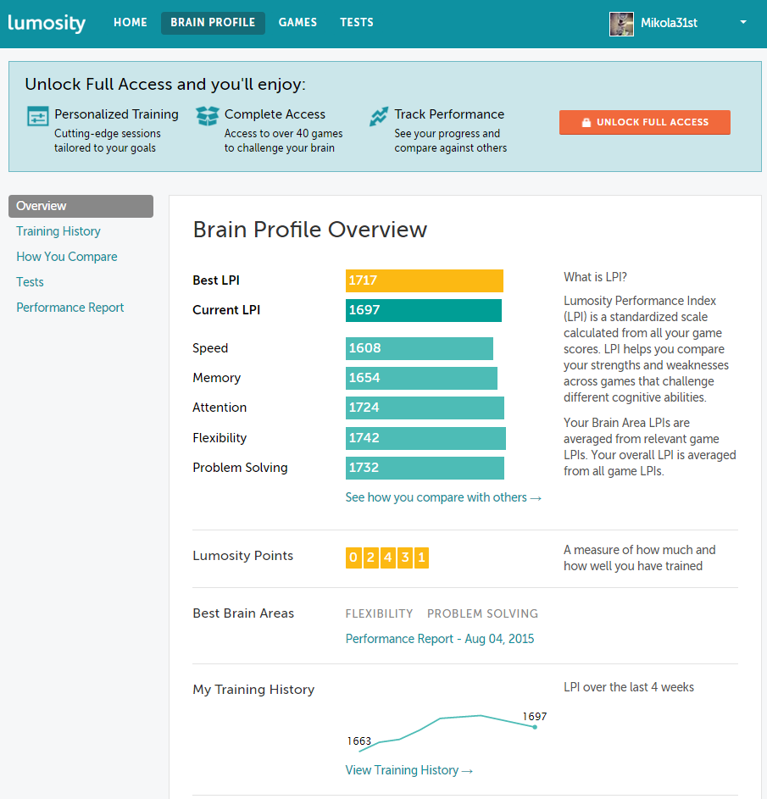The width and height of the screenshot is (767, 799).
Task: Click the Brain Profile Overview heading
Action: [310, 230]
